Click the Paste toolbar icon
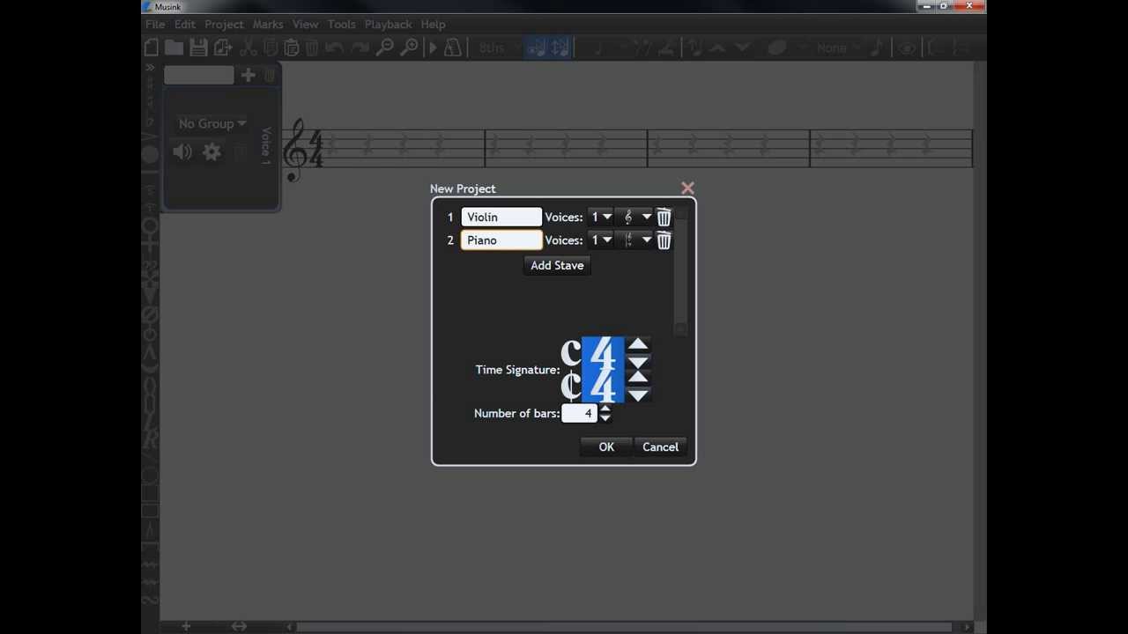 [x=292, y=48]
